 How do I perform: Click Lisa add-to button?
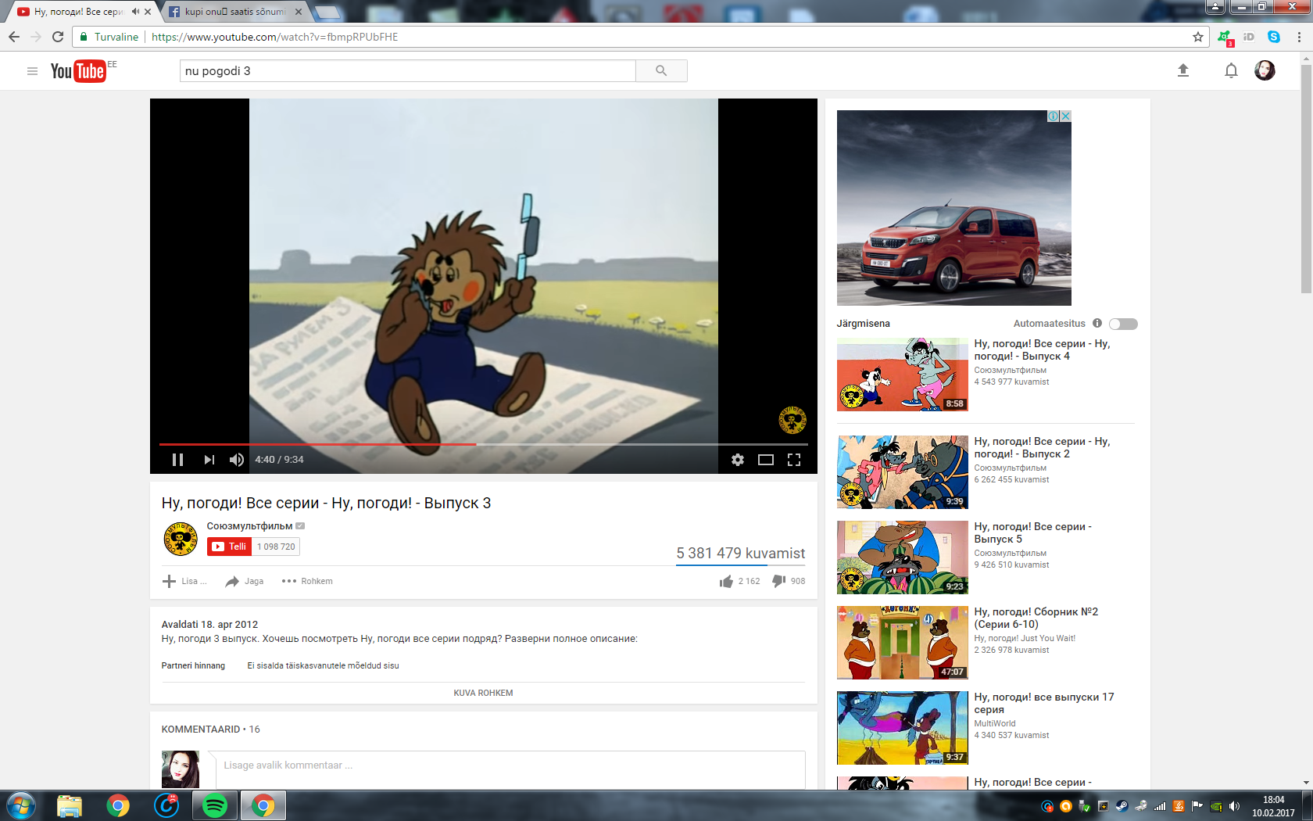click(184, 581)
